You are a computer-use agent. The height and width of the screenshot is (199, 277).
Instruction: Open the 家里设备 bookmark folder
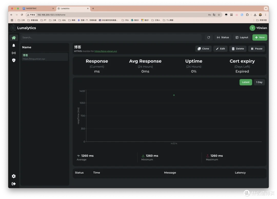tap(33, 20)
